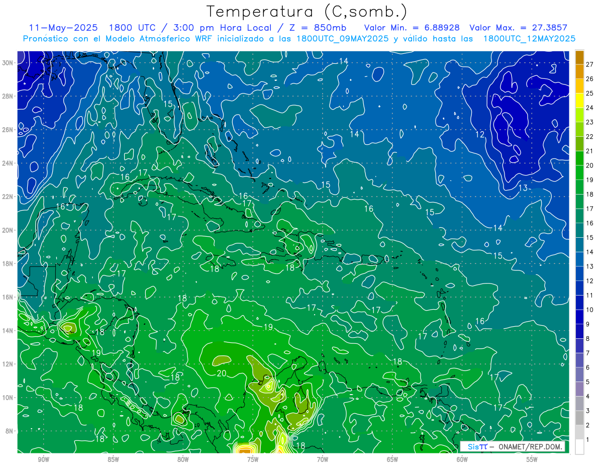Image resolution: width=603 pixels, height=466 pixels.
Task: Click the "60W" longitude axis label
Action: click(462, 459)
